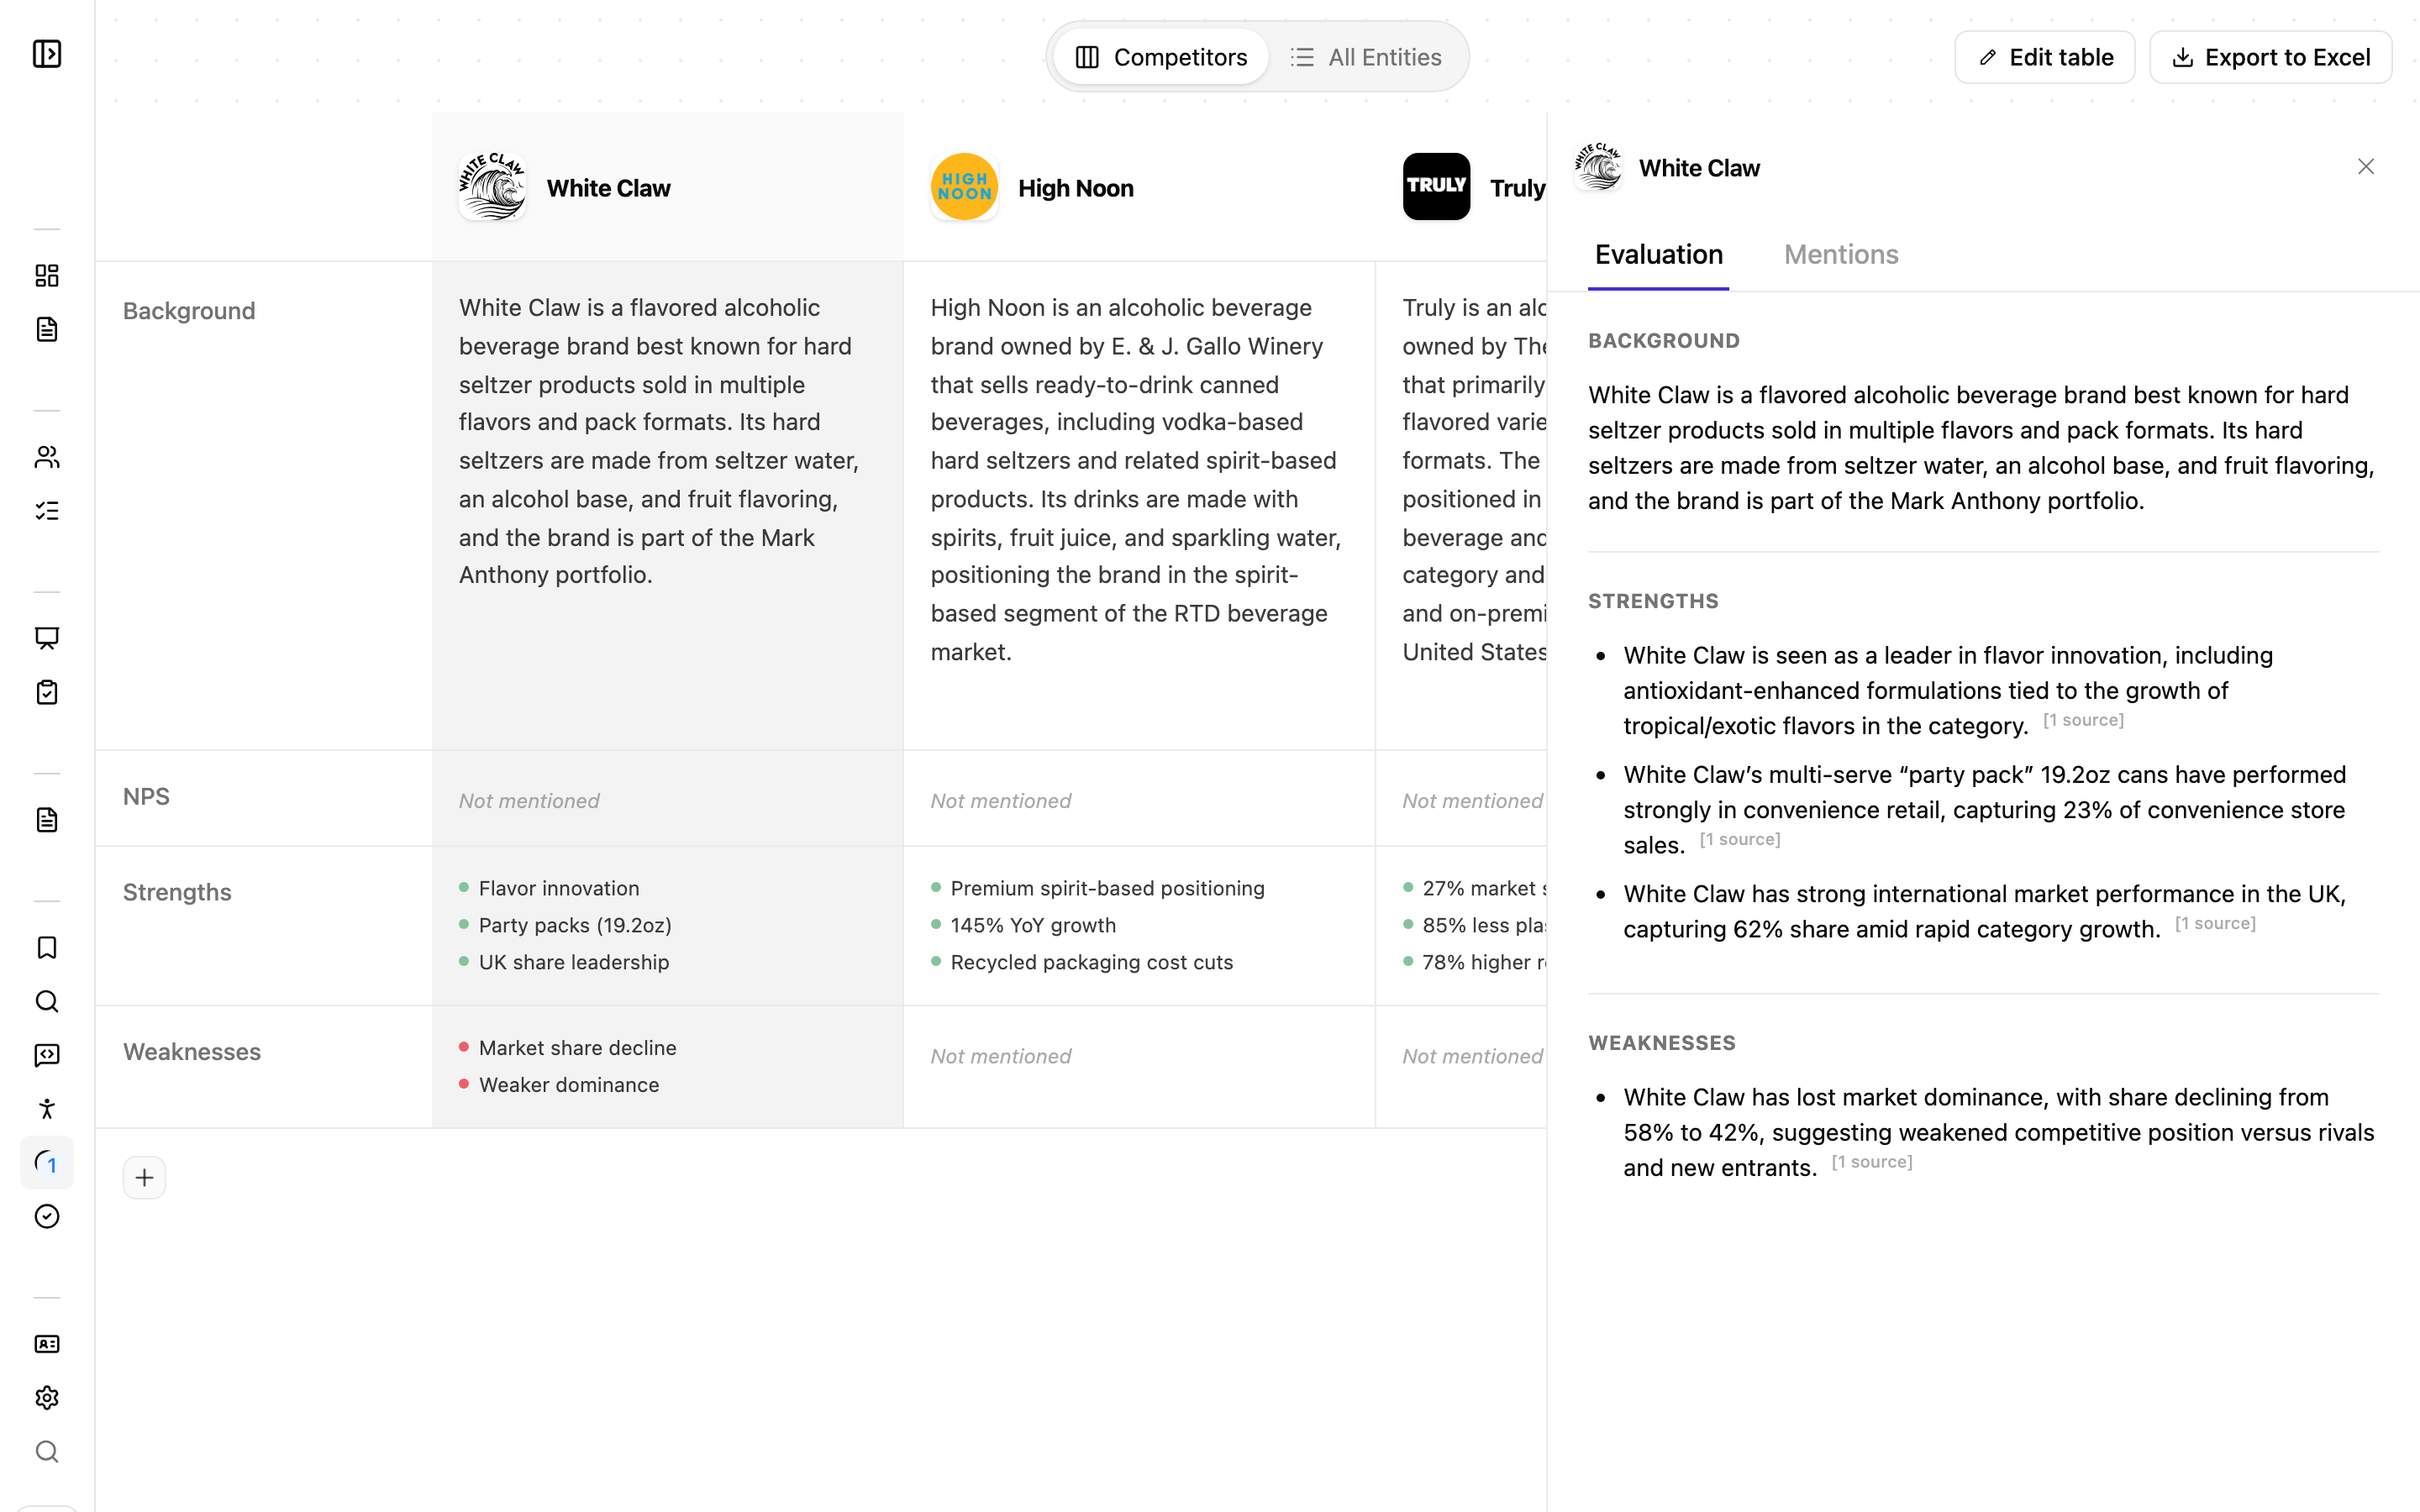The image size is (2420, 1512).
Task: Click High Noon's Weaknesses "Not mentioned" cell
Action: [1001, 1056]
